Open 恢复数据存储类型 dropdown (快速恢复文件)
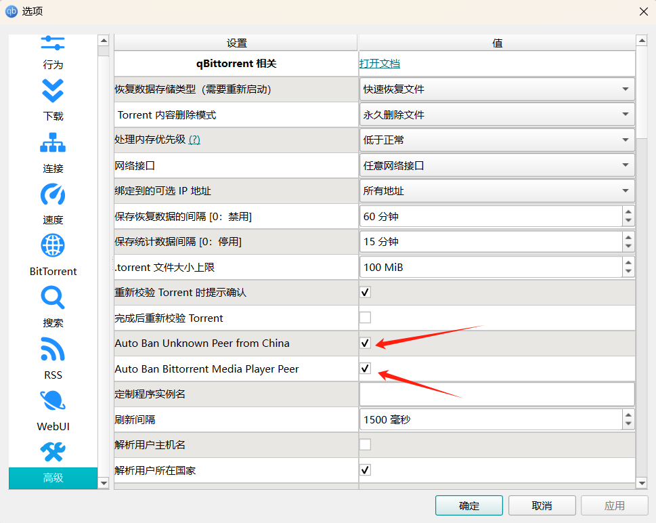 coord(497,89)
